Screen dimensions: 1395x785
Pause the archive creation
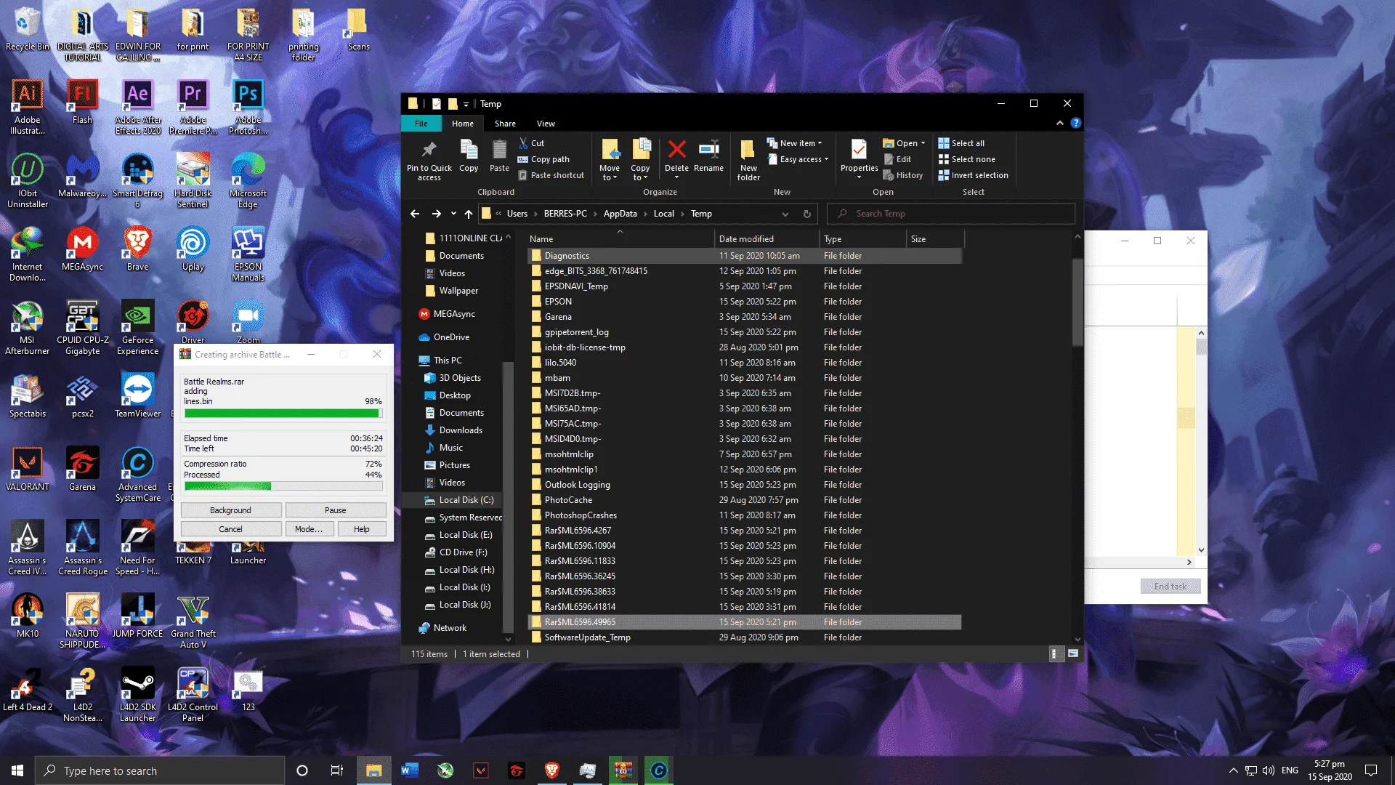pyautogui.click(x=335, y=510)
